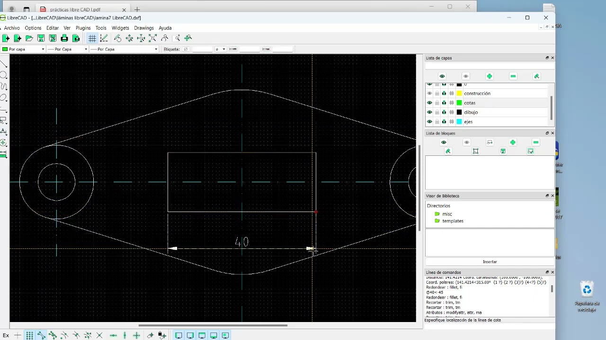Open the Widgets menu
The image size is (606, 340).
point(120,28)
